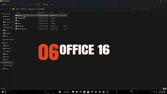Click the Copy icon in the toolbar
Image resolution: width=167 pixels, height=94 pixels.
[15, 4]
